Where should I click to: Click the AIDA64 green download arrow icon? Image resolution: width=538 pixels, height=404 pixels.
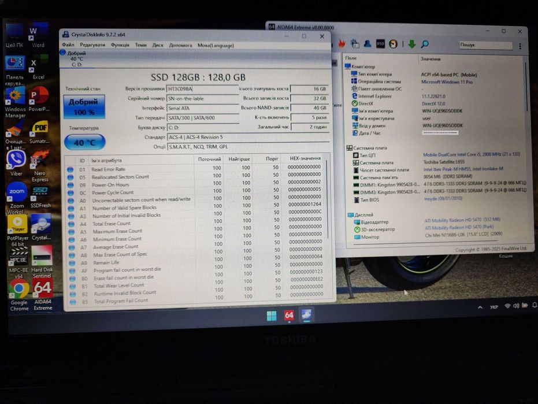point(411,44)
